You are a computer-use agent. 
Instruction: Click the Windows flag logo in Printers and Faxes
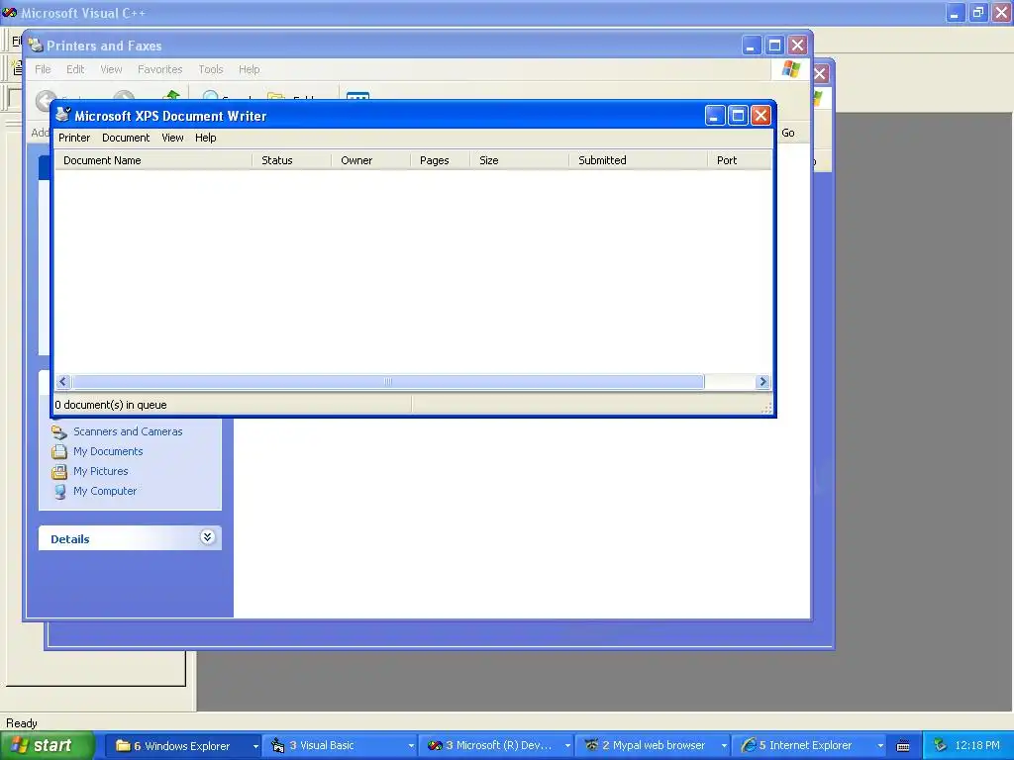click(x=790, y=69)
